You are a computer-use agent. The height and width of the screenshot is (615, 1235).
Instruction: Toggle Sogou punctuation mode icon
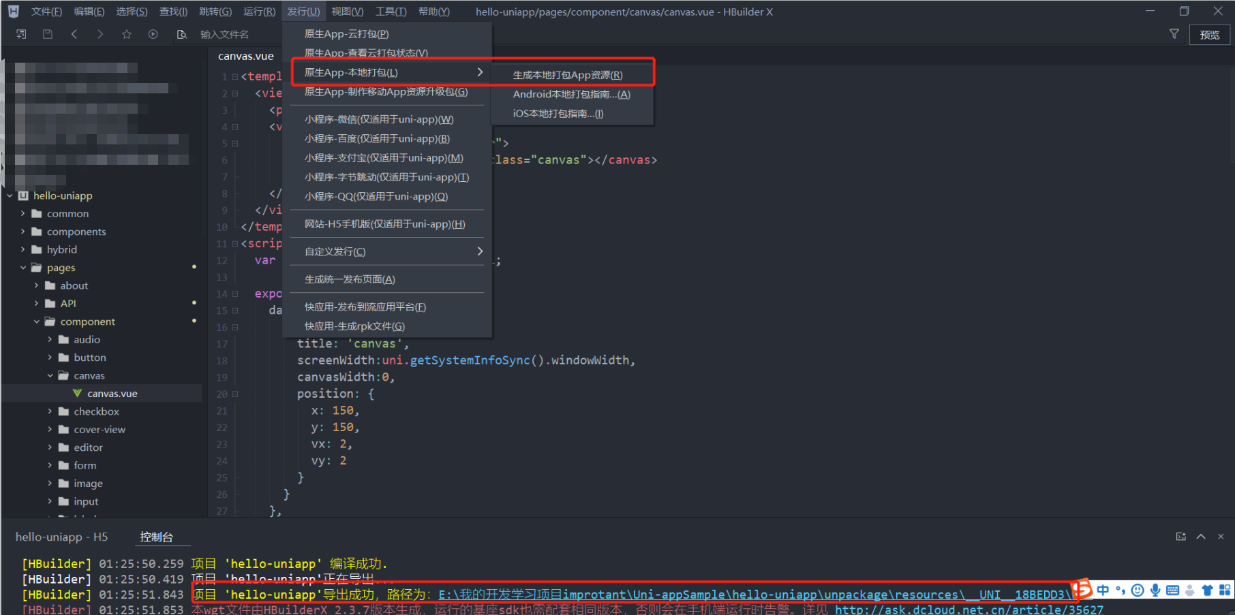[x=1120, y=590]
